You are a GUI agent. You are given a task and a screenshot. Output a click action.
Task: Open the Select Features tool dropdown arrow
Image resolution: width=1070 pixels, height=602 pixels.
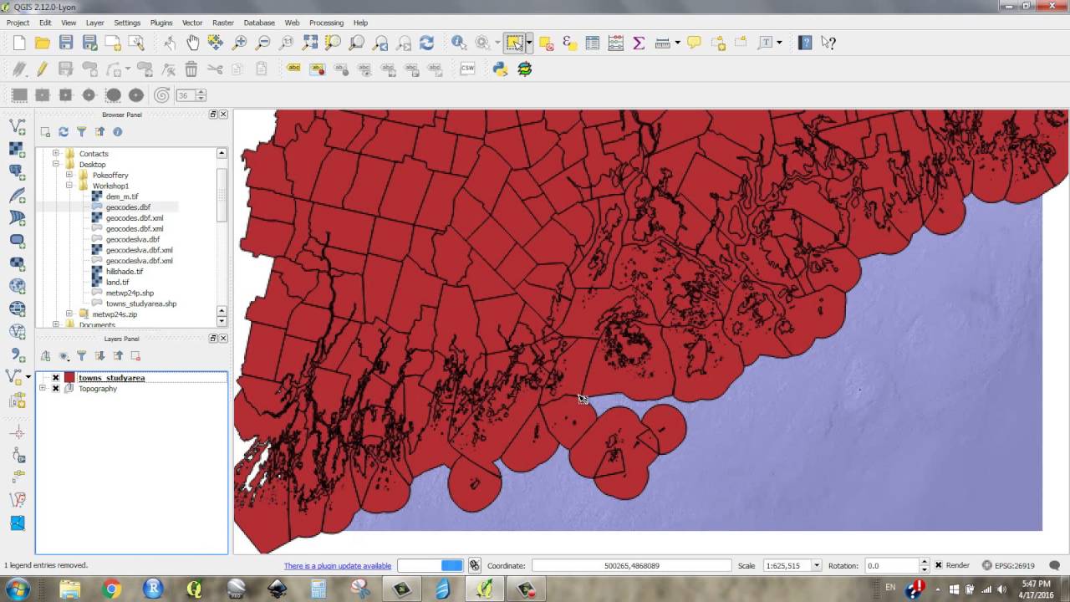(529, 43)
